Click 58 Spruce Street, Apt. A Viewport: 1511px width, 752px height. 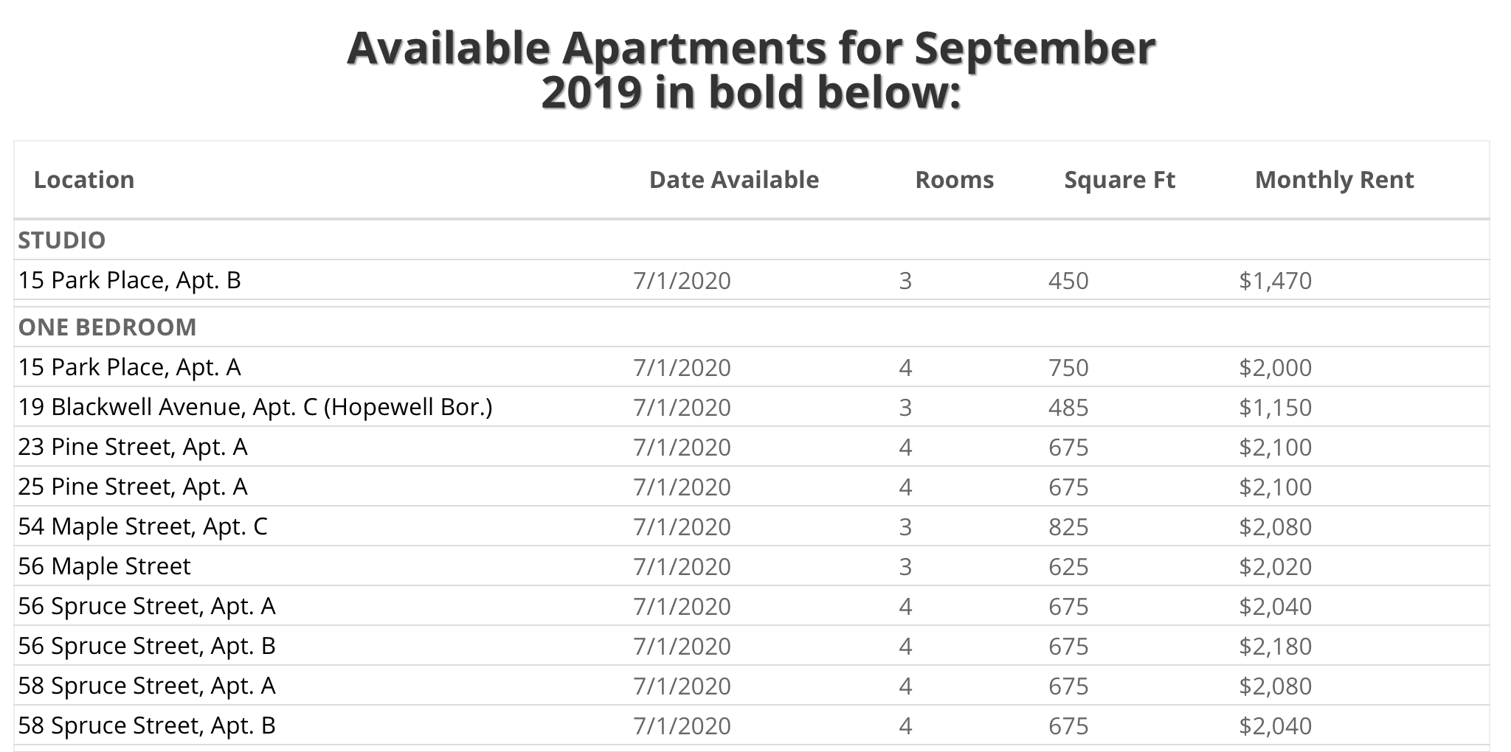(x=147, y=686)
